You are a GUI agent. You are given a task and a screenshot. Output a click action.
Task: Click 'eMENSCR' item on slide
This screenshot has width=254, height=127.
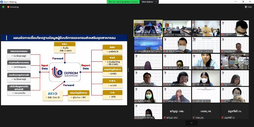tap(112, 52)
